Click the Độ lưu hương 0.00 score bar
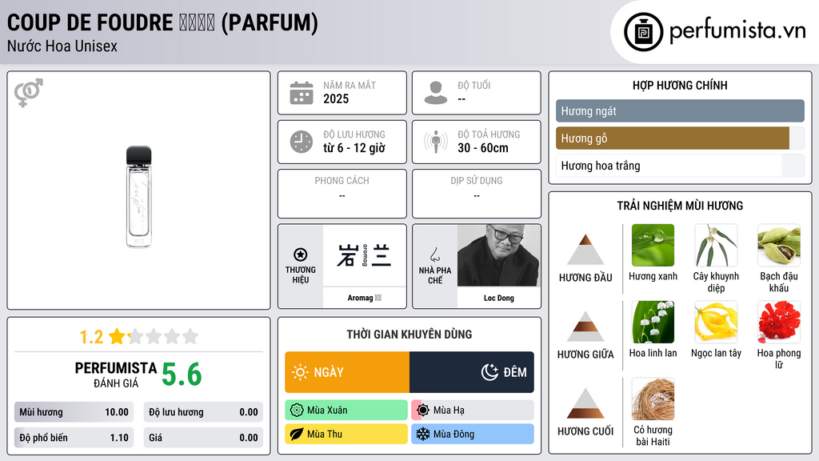Image resolution: width=819 pixels, height=461 pixels. [203, 412]
